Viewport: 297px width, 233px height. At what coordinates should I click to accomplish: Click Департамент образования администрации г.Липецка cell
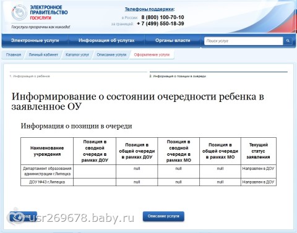coord(47,171)
